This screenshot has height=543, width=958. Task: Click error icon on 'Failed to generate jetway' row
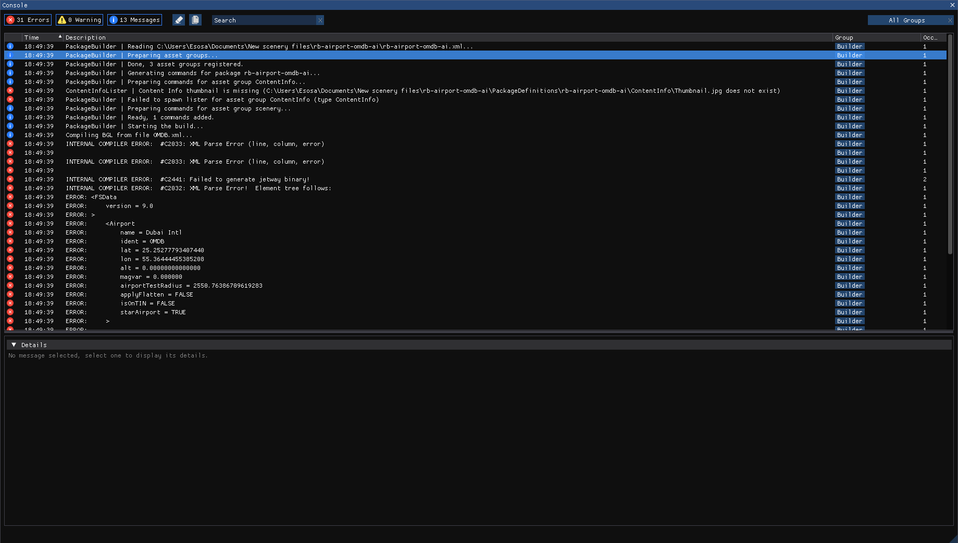pyautogui.click(x=10, y=179)
